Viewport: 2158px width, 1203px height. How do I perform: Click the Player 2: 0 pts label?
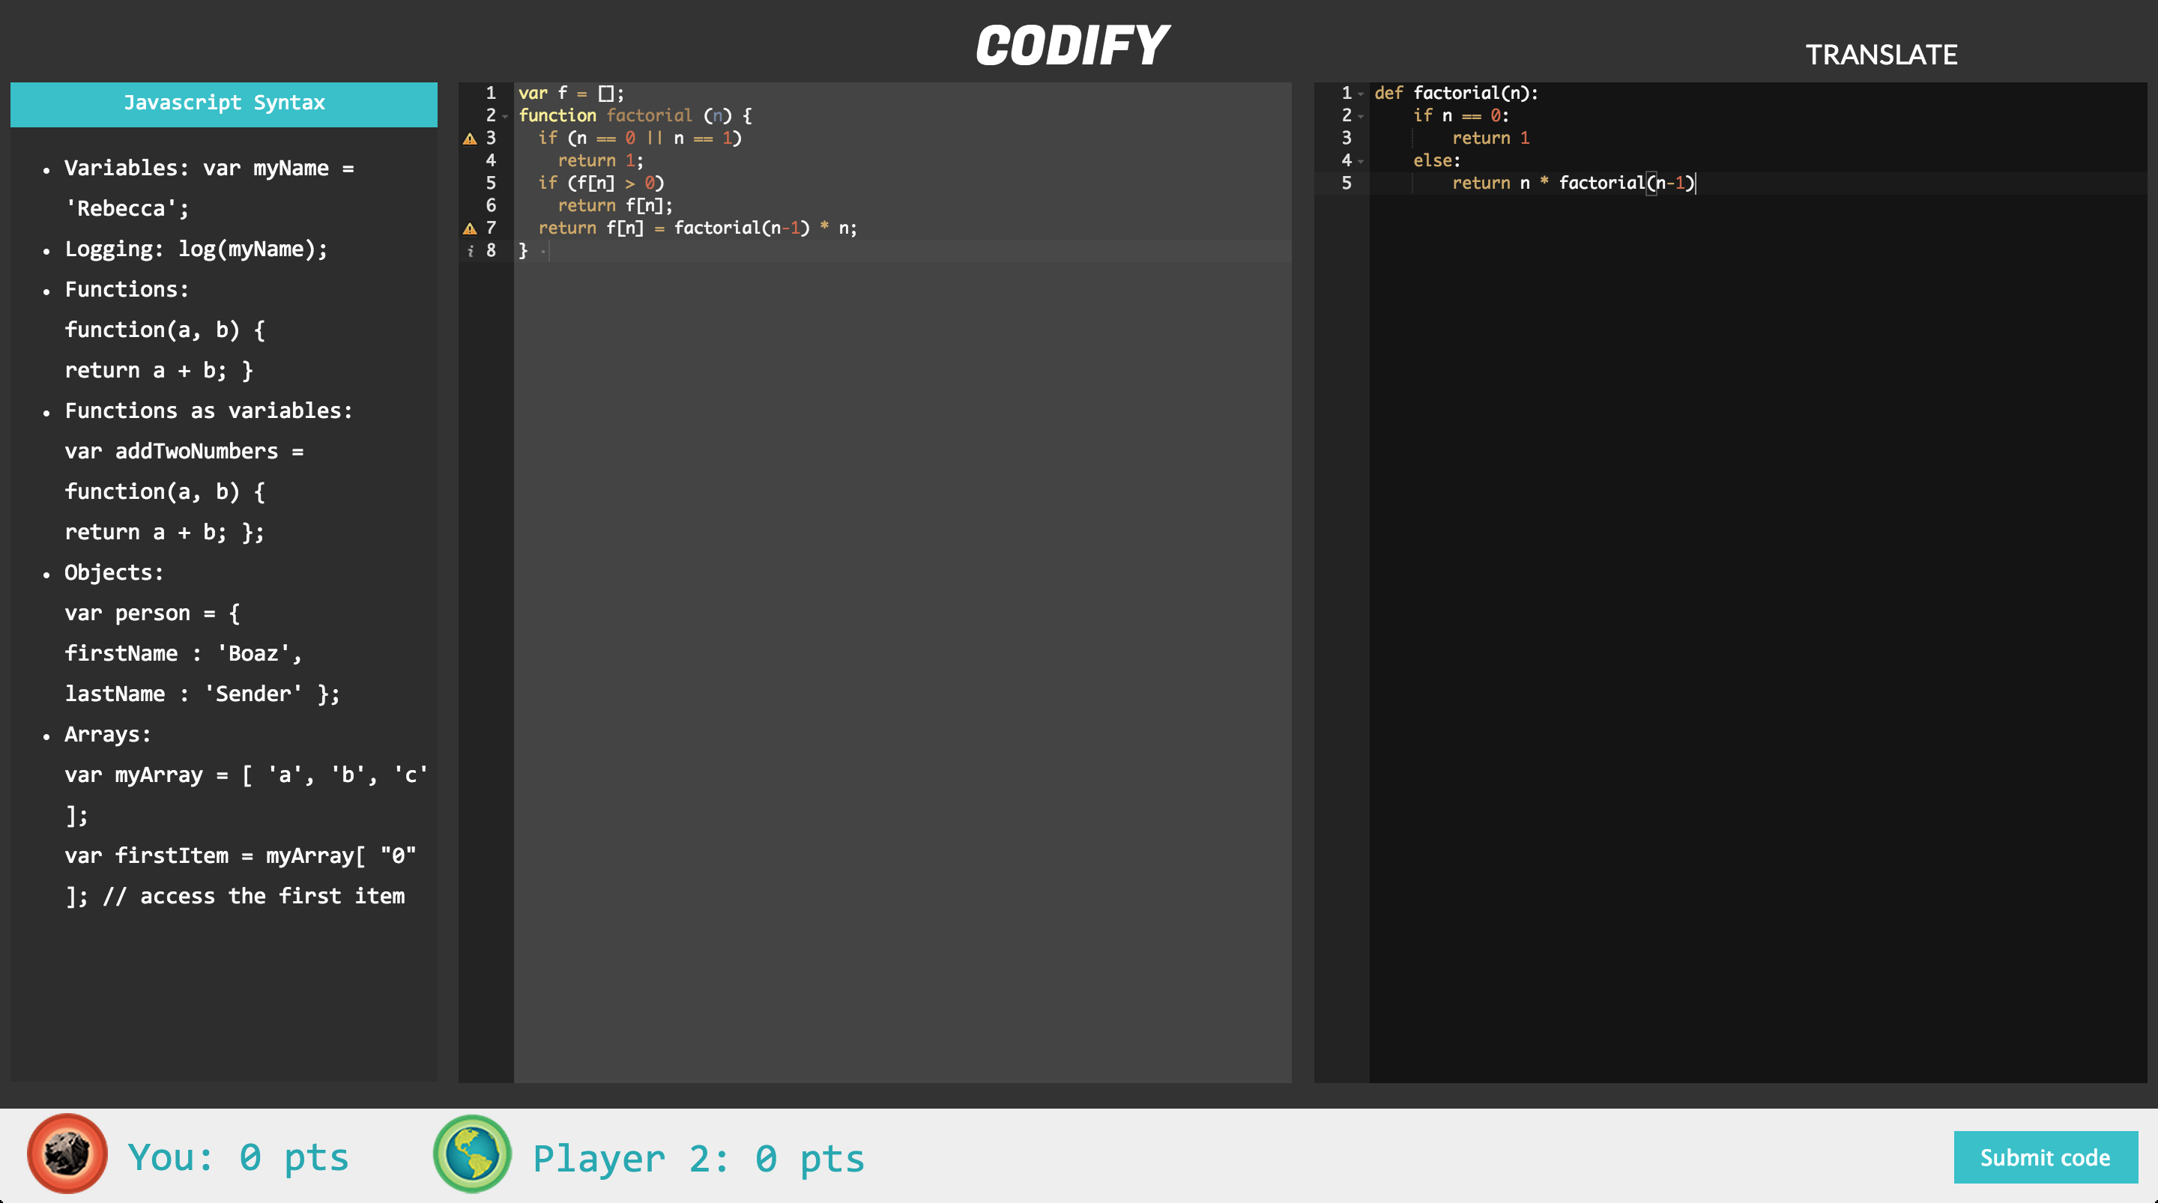698,1159
